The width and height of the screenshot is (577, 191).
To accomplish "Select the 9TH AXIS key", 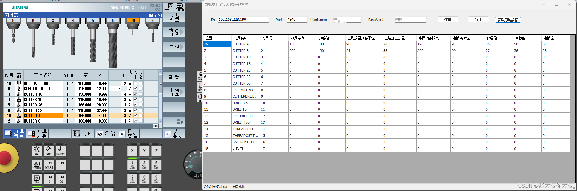I will click(156, 179).
